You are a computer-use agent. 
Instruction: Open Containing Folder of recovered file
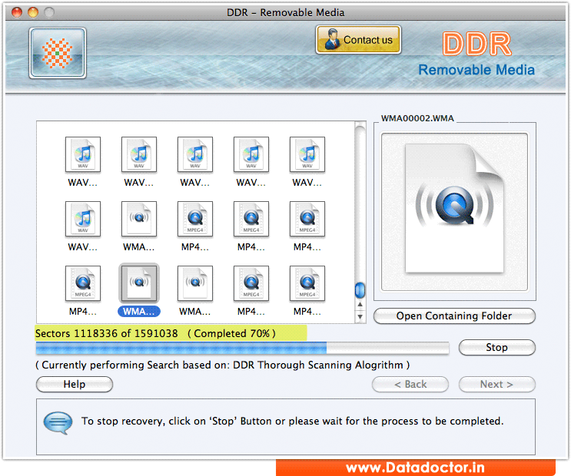454,316
